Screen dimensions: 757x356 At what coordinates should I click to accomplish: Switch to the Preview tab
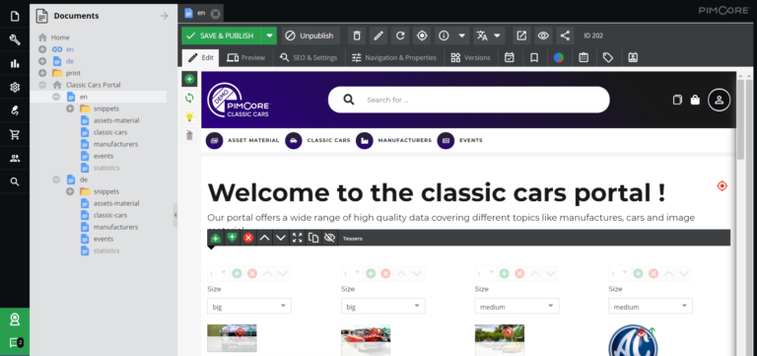pos(246,57)
